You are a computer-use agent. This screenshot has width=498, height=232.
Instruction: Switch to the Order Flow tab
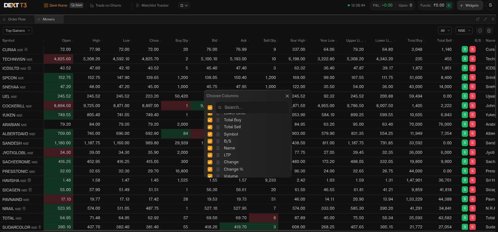point(17,19)
